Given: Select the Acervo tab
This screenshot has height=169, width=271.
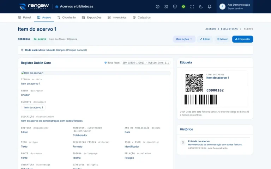Looking at the screenshot, I should pos(44,17).
